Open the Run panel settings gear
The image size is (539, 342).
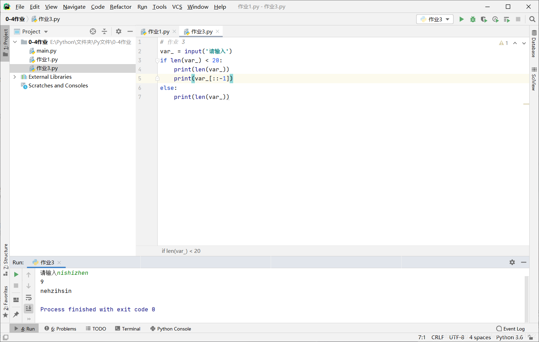tap(512, 262)
